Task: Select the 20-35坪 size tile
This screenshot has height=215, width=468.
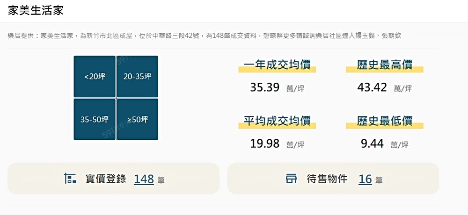Action: coord(137,77)
